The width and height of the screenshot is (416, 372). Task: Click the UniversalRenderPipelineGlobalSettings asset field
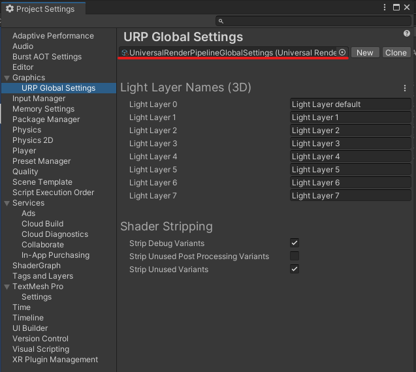tap(233, 52)
